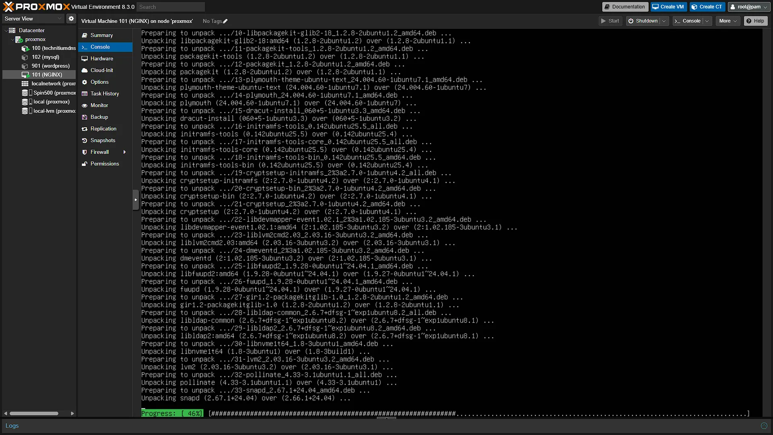Image resolution: width=773 pixels, height=435 pixels.
Task: Open the More actions dropdown
Action: tap(728, 21)
